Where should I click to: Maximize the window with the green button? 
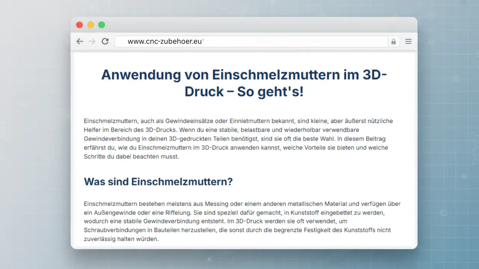[101, 25]
